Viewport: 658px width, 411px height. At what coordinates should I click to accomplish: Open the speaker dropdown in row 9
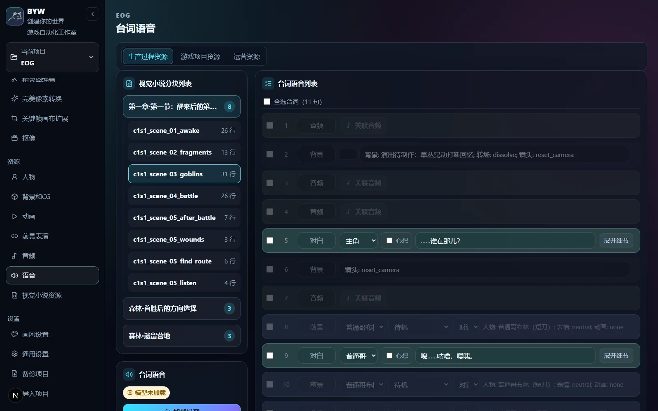click(359, 356)
